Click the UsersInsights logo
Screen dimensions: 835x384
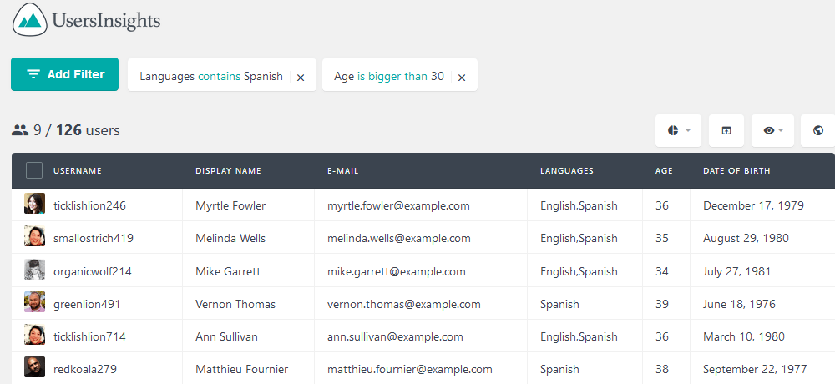(86, 20)
